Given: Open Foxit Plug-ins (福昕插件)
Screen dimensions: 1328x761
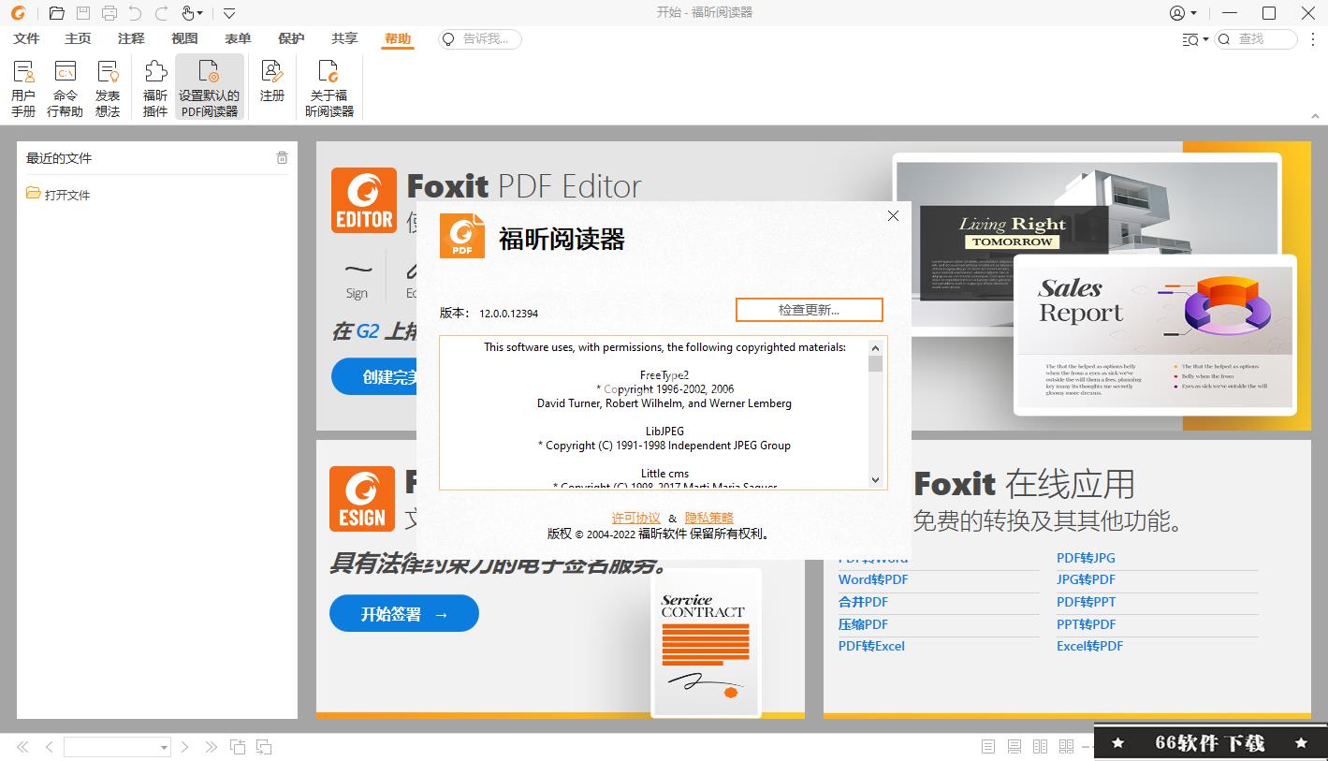Looking at the screenshot, I should (155, 87).
